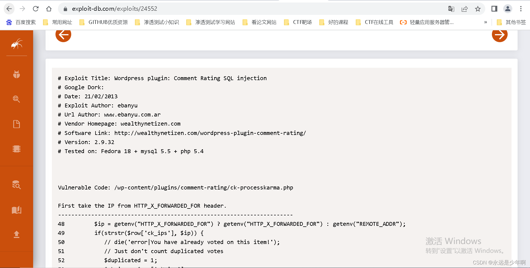Bookmark this page with the star
Image resolution: width=530 pixels, height=268 pixels.
478,9
